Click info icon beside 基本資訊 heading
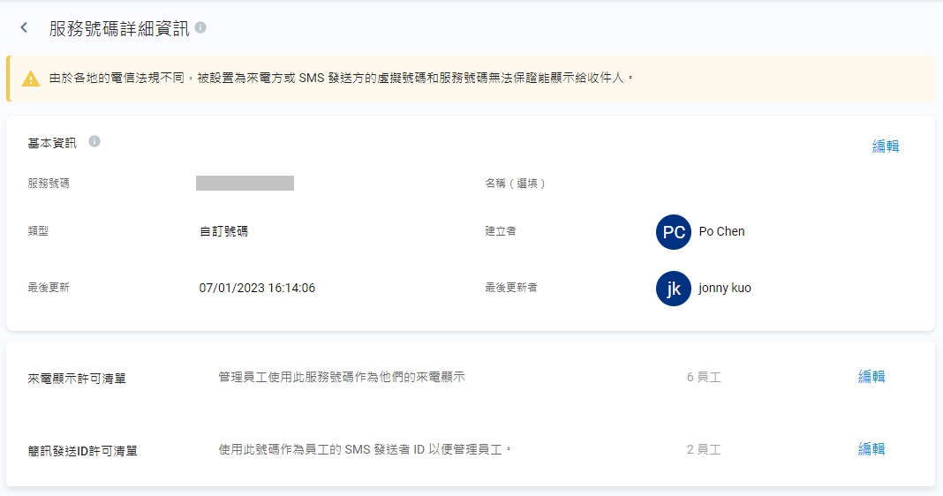The image size is (943, 496). point(94,141)
